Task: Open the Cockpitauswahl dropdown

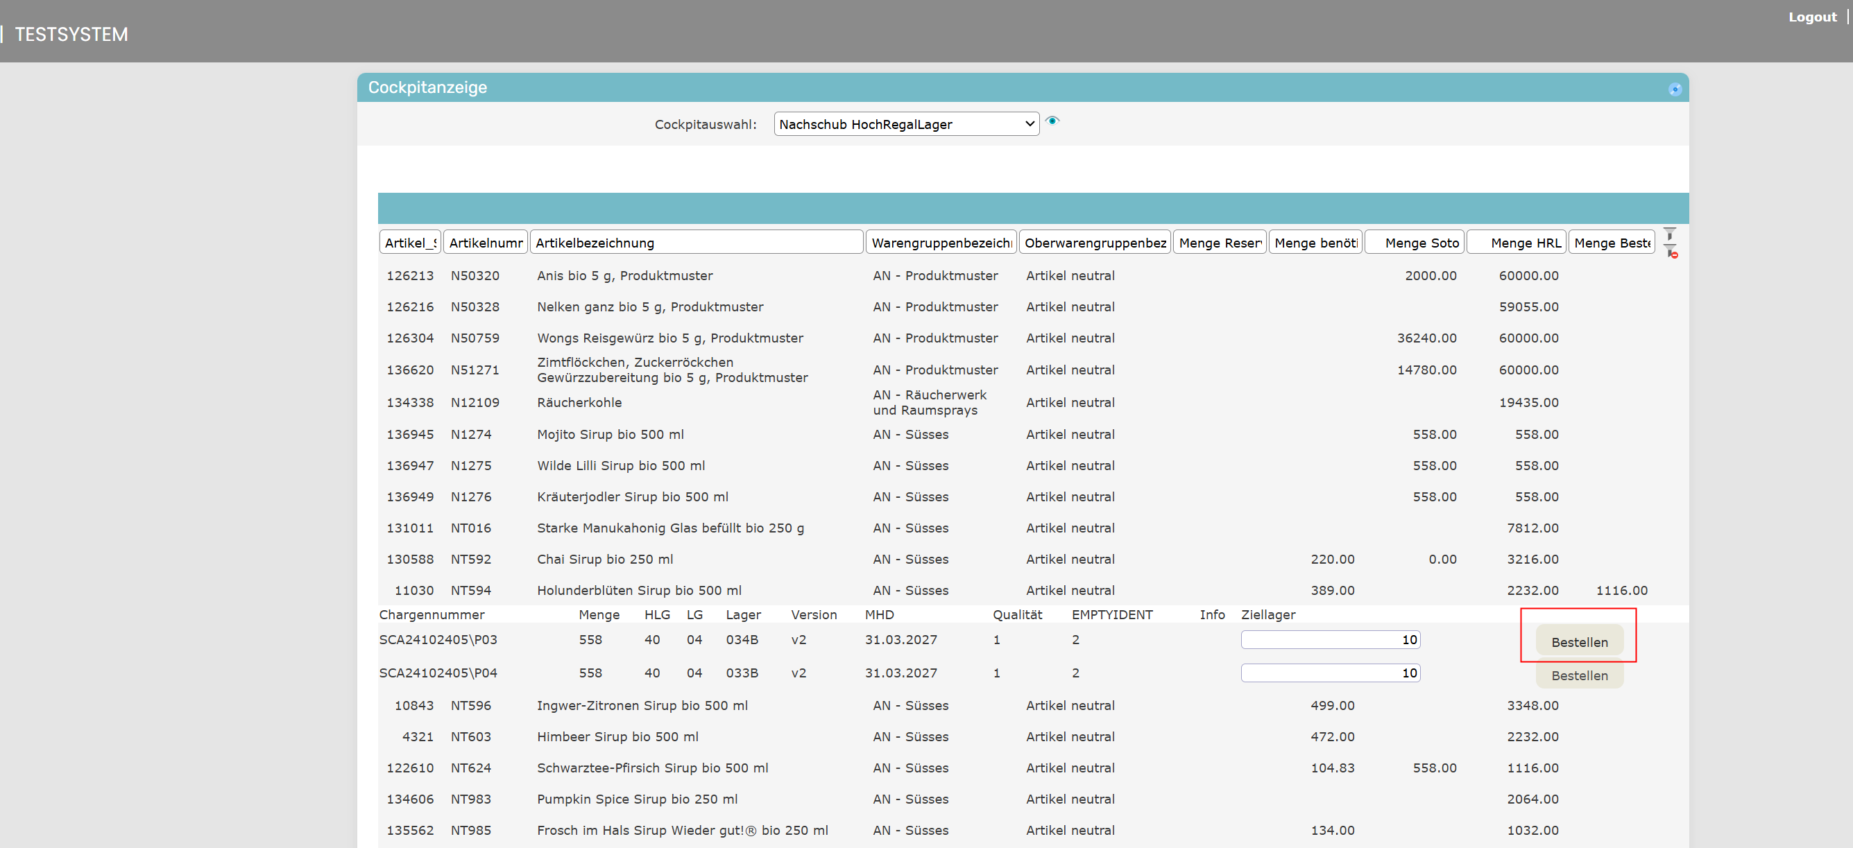Action: [x=905, y=124]
